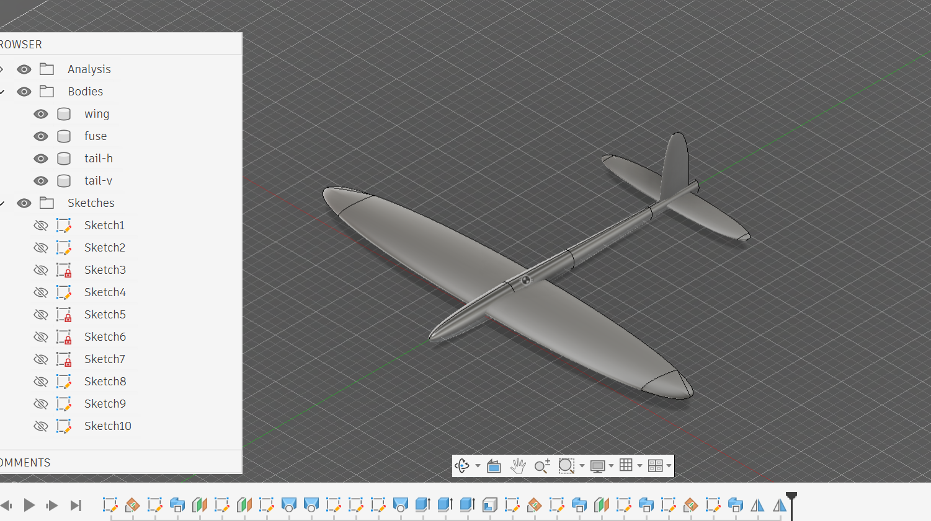The height and width of the screenshot is (521, 931).
Task: Select Sketch8 in the browser
Action: [105, 382]
